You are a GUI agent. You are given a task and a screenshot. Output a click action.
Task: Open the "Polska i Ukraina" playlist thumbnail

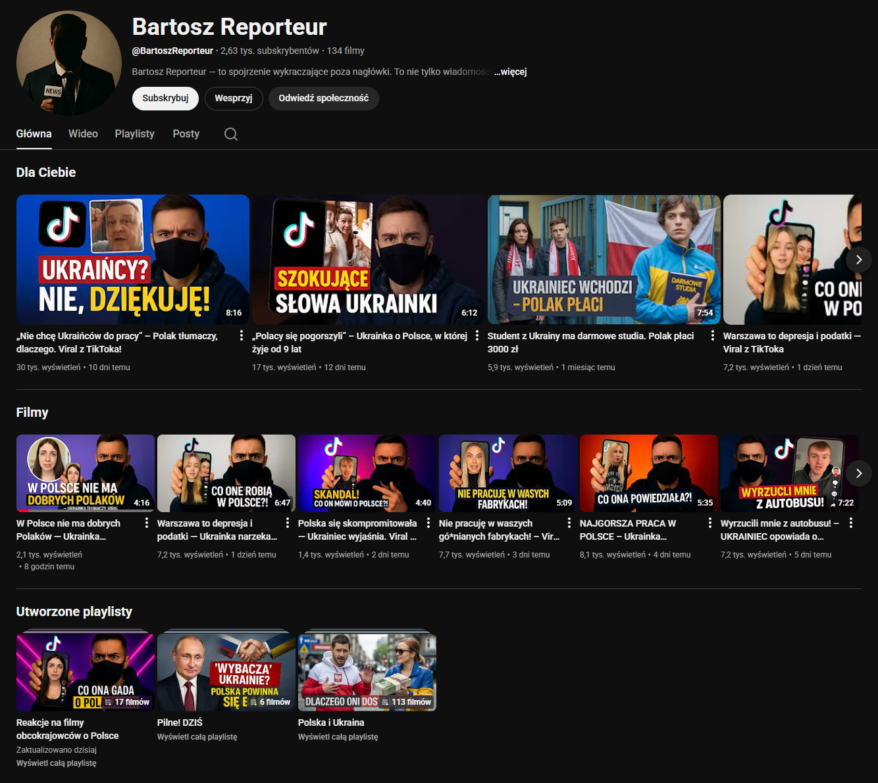[x=367, y=672]
